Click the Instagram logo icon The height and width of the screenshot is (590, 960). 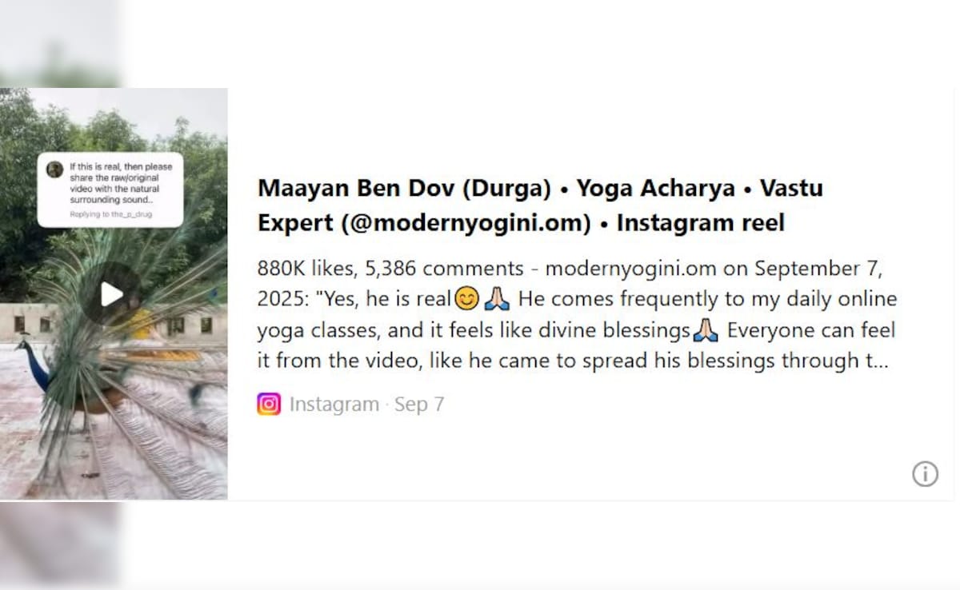[x=269, y=405]
